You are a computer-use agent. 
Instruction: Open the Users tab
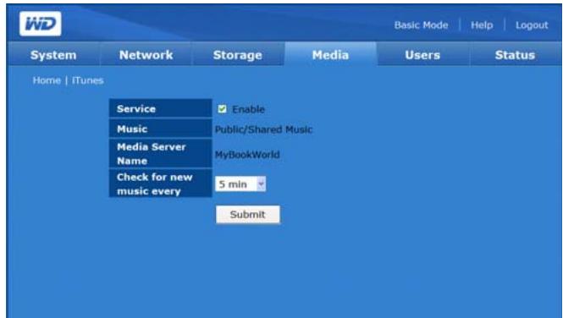[422, 55]
